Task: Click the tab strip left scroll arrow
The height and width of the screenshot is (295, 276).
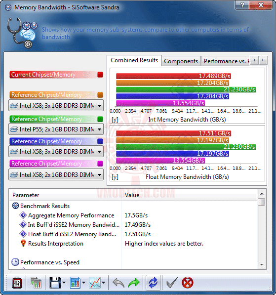Action: click(x=254, y=60)
